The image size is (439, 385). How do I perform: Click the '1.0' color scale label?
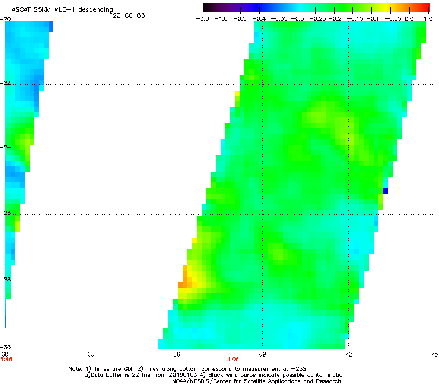pyautogui.click(x=428, y=19)
